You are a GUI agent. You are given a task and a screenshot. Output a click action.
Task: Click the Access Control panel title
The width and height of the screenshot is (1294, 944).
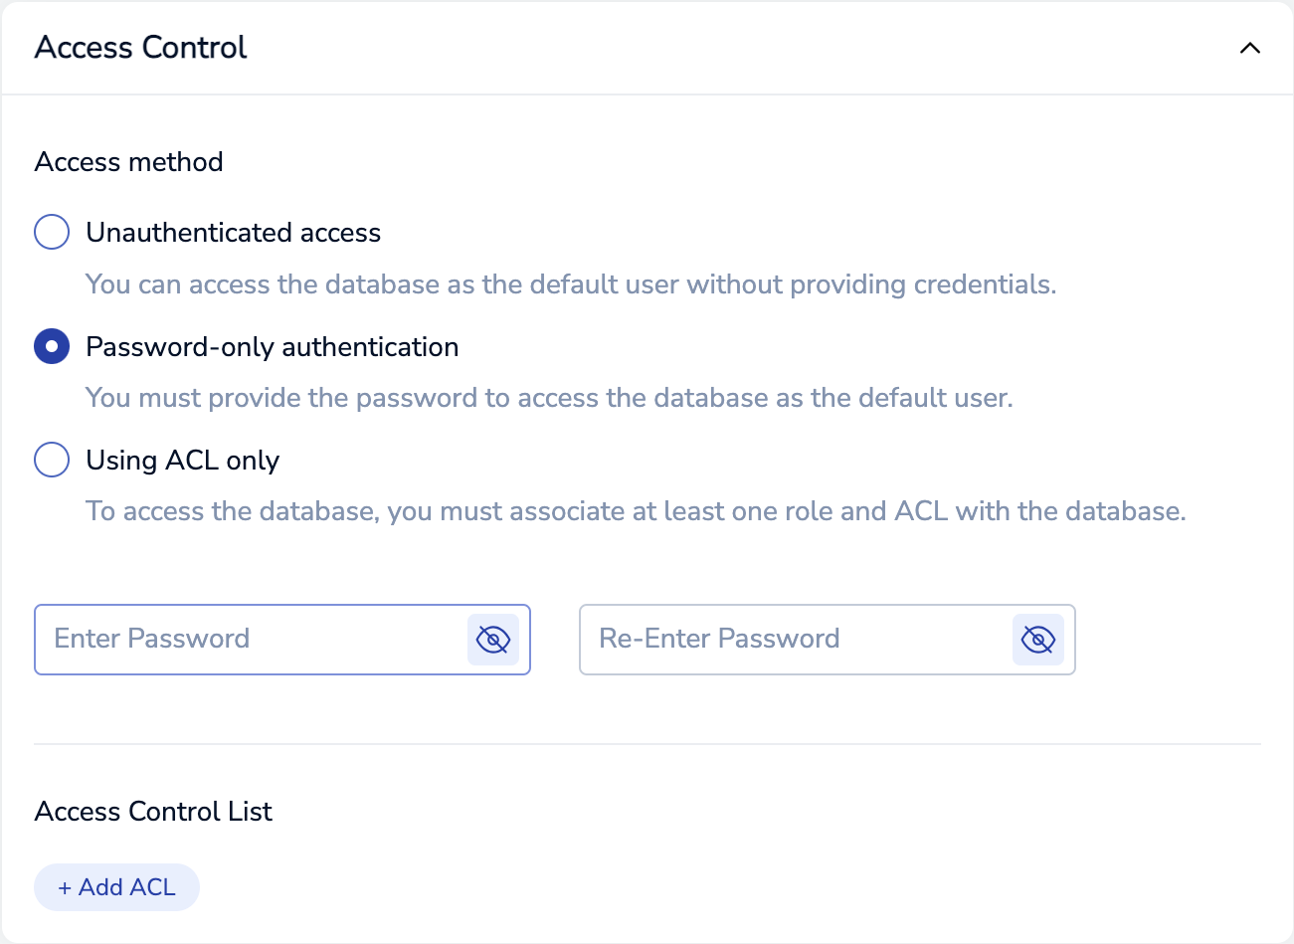click(140, 48)
